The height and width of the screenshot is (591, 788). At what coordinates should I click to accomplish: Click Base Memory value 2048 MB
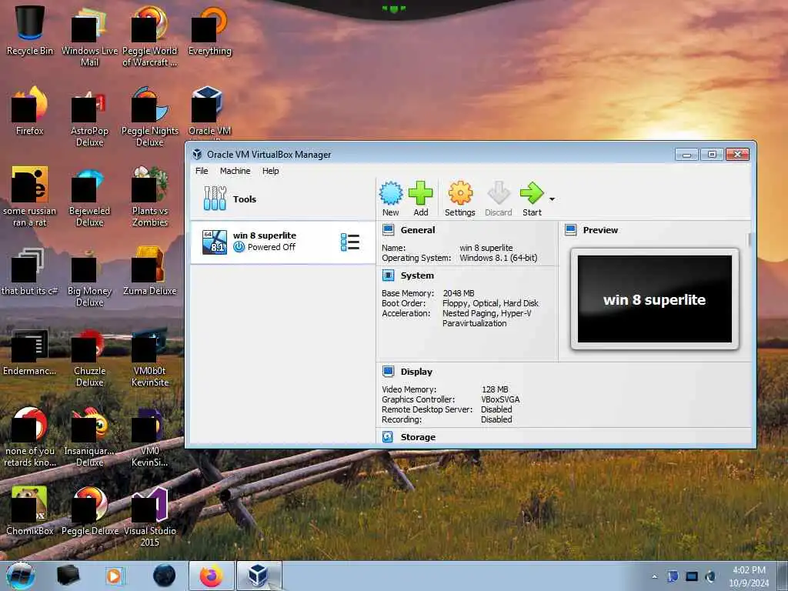[x=459, y=293]
